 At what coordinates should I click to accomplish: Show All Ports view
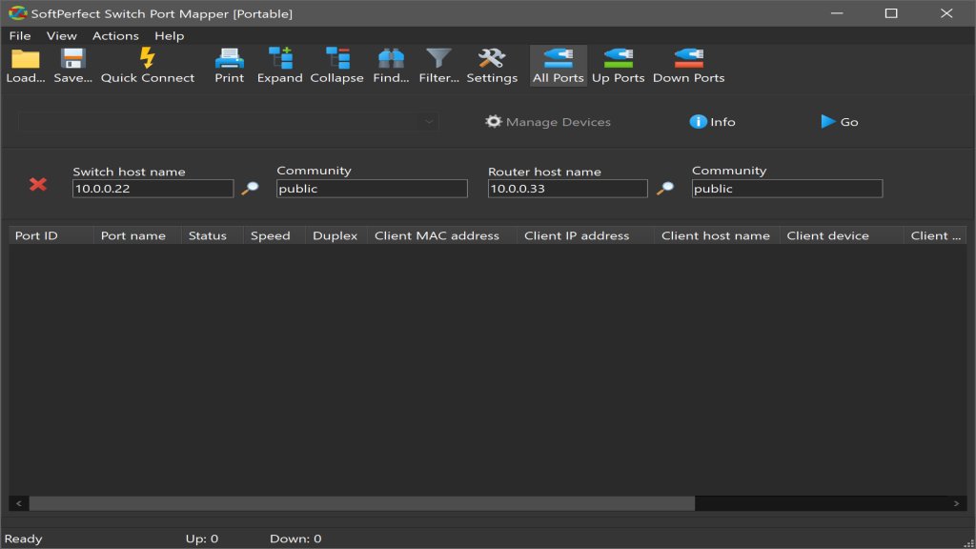(x=559, y=66)
